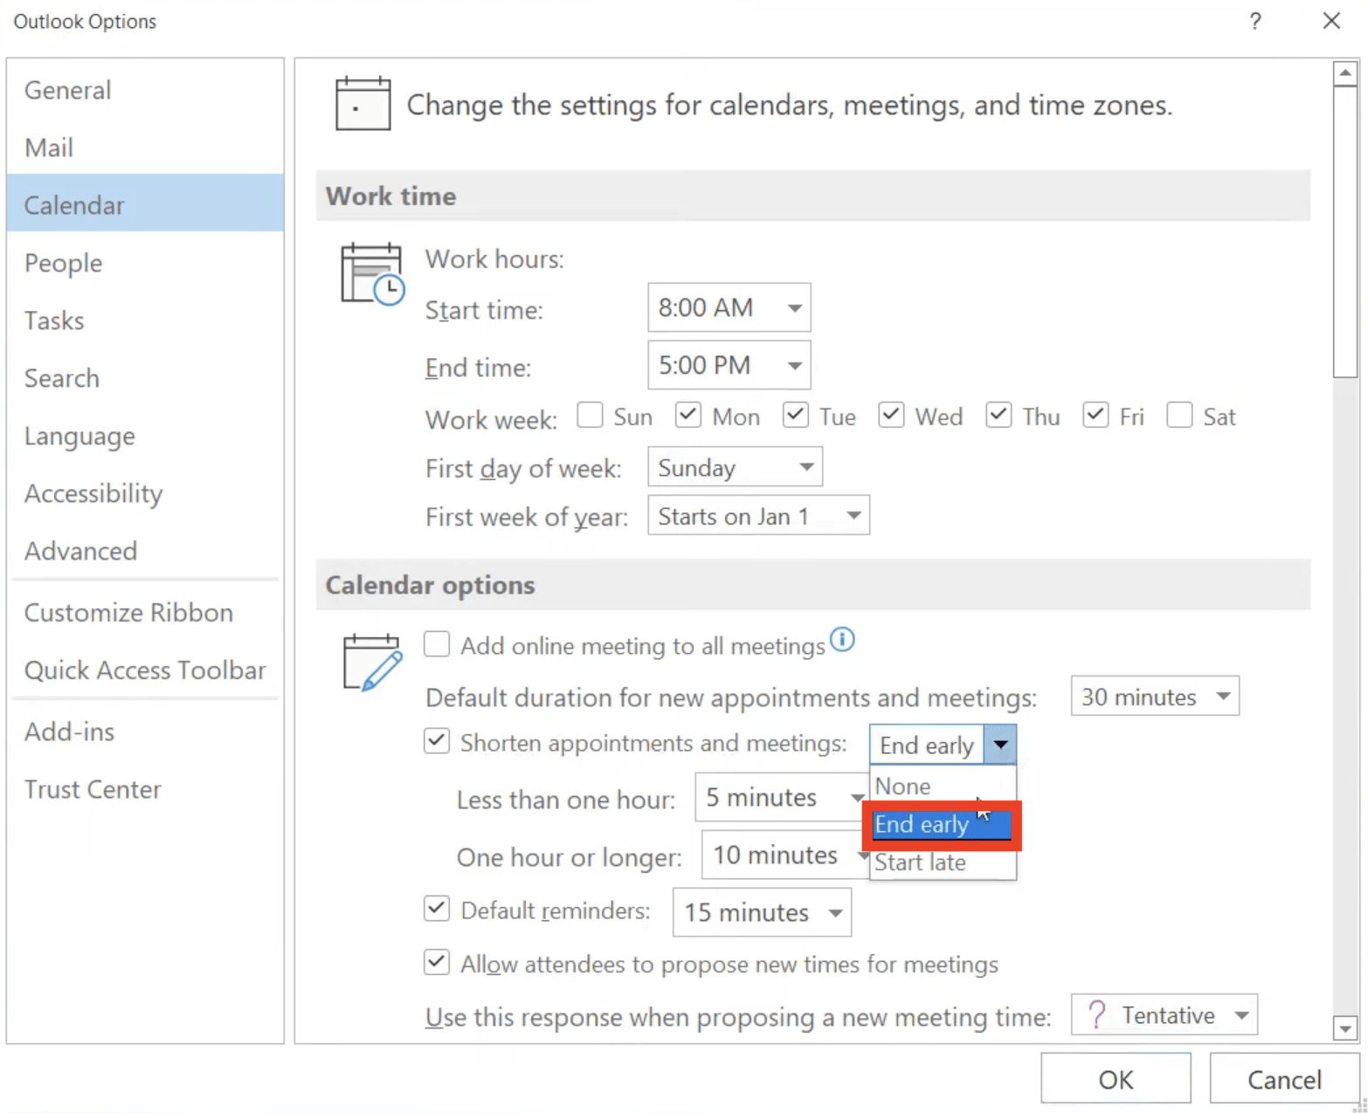
Task: Toggle Shorten appointments and meetings checkbox
Action: point(437,741)
